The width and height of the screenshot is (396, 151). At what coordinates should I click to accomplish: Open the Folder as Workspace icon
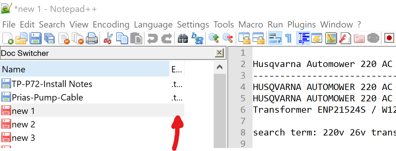tap(359, 38)
